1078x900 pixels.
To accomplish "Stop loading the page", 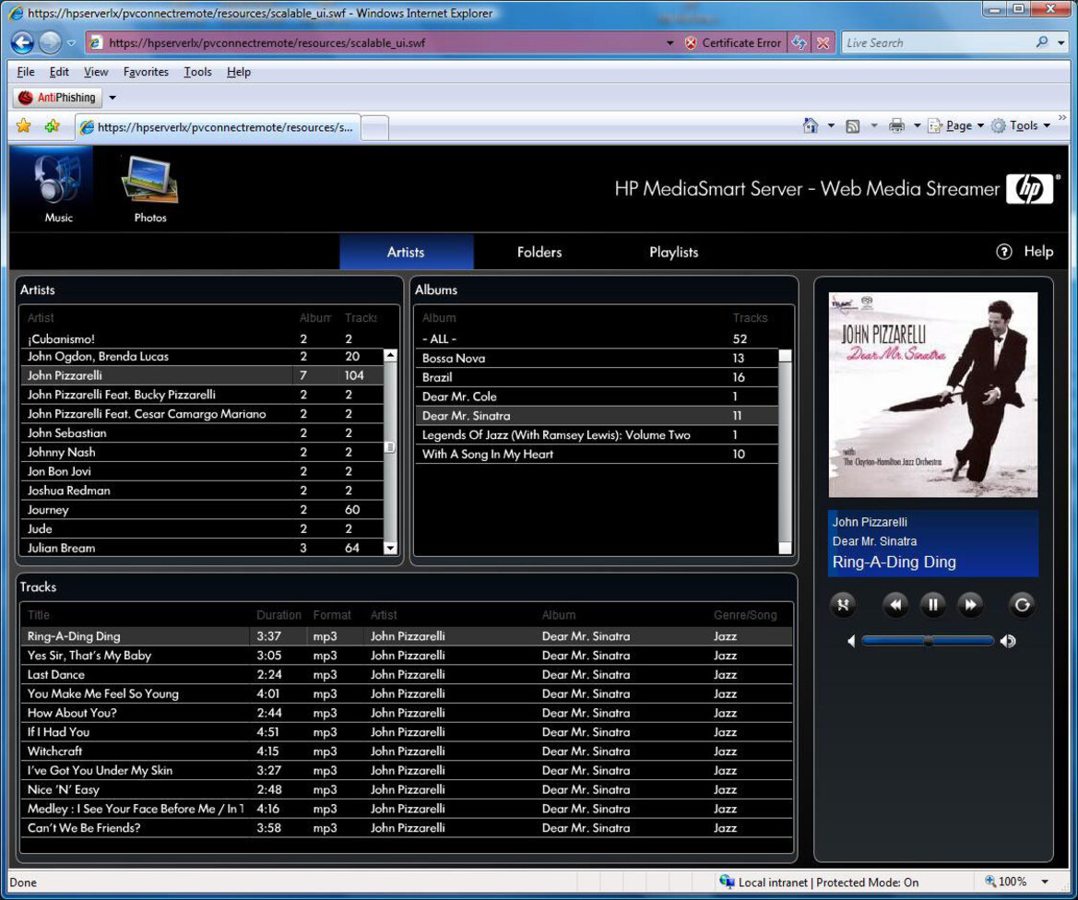I will (x=823, y=42).
